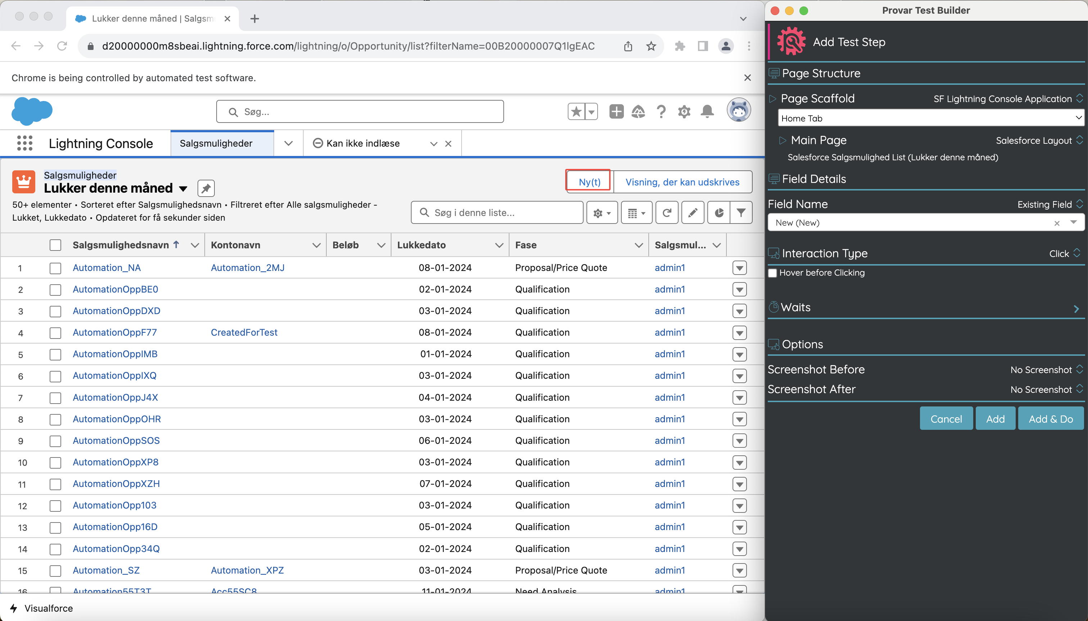Expand the Waits section in Provar

pos(1076,308)
